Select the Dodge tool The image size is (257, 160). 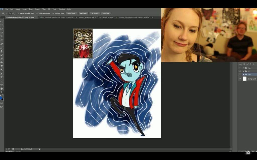coord(2,70)
